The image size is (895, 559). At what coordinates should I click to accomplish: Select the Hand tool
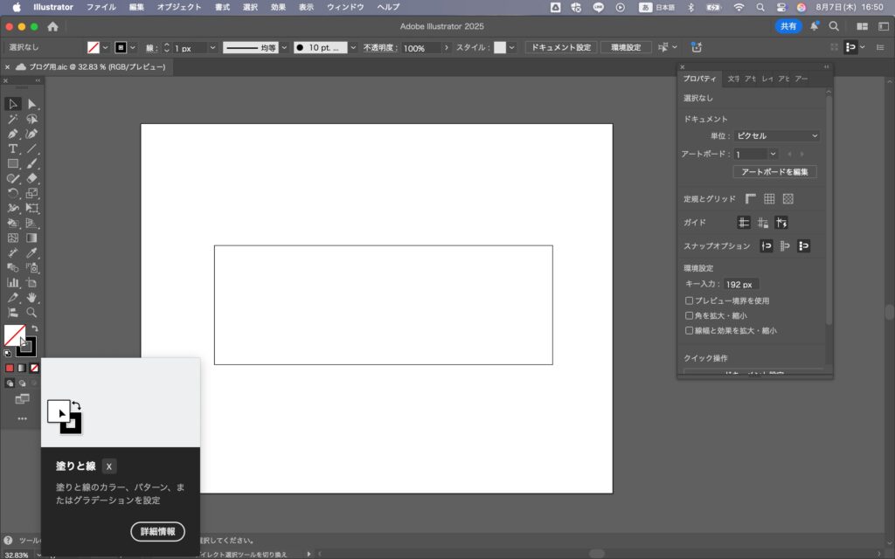coord(32,297)
